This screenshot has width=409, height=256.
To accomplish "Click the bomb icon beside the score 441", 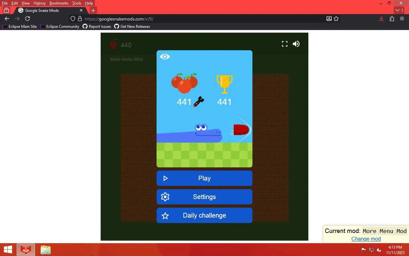I will point(199,101).
